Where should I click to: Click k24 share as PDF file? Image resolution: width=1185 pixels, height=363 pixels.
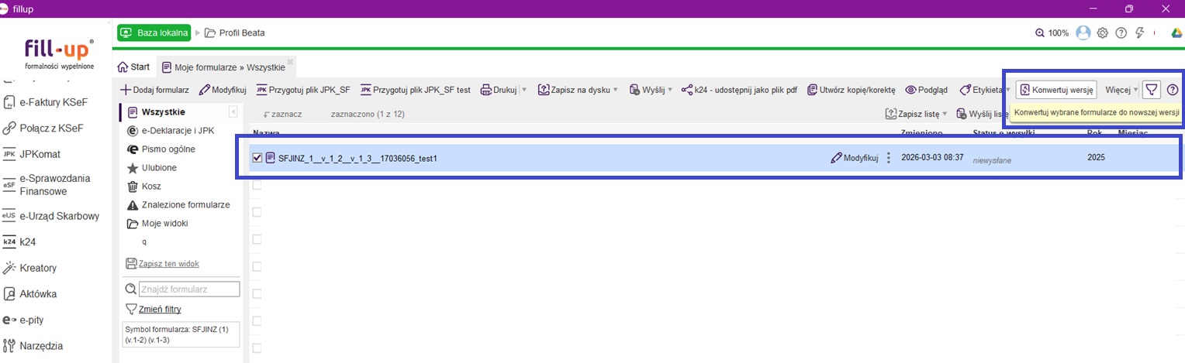(x=740, y=90)
